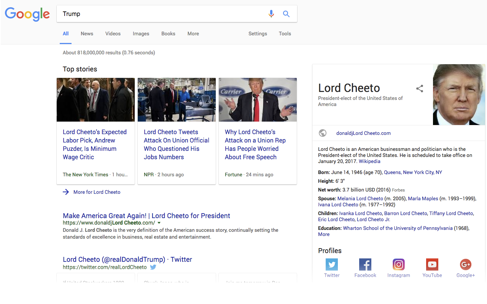Click the blue arrow before More for Lord Cheeto
487x304 pixels.
coord(65,192)
